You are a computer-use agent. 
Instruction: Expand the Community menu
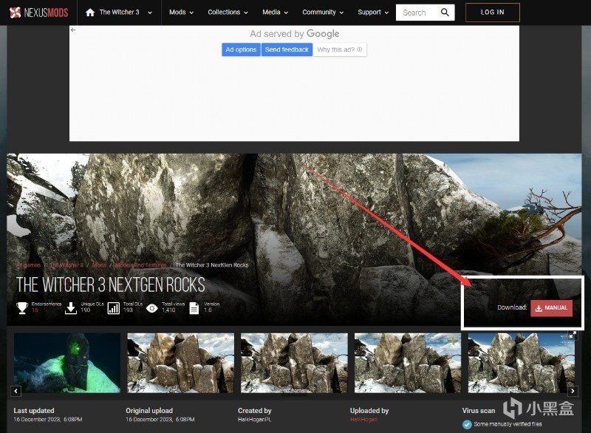[x=323, y=13]
